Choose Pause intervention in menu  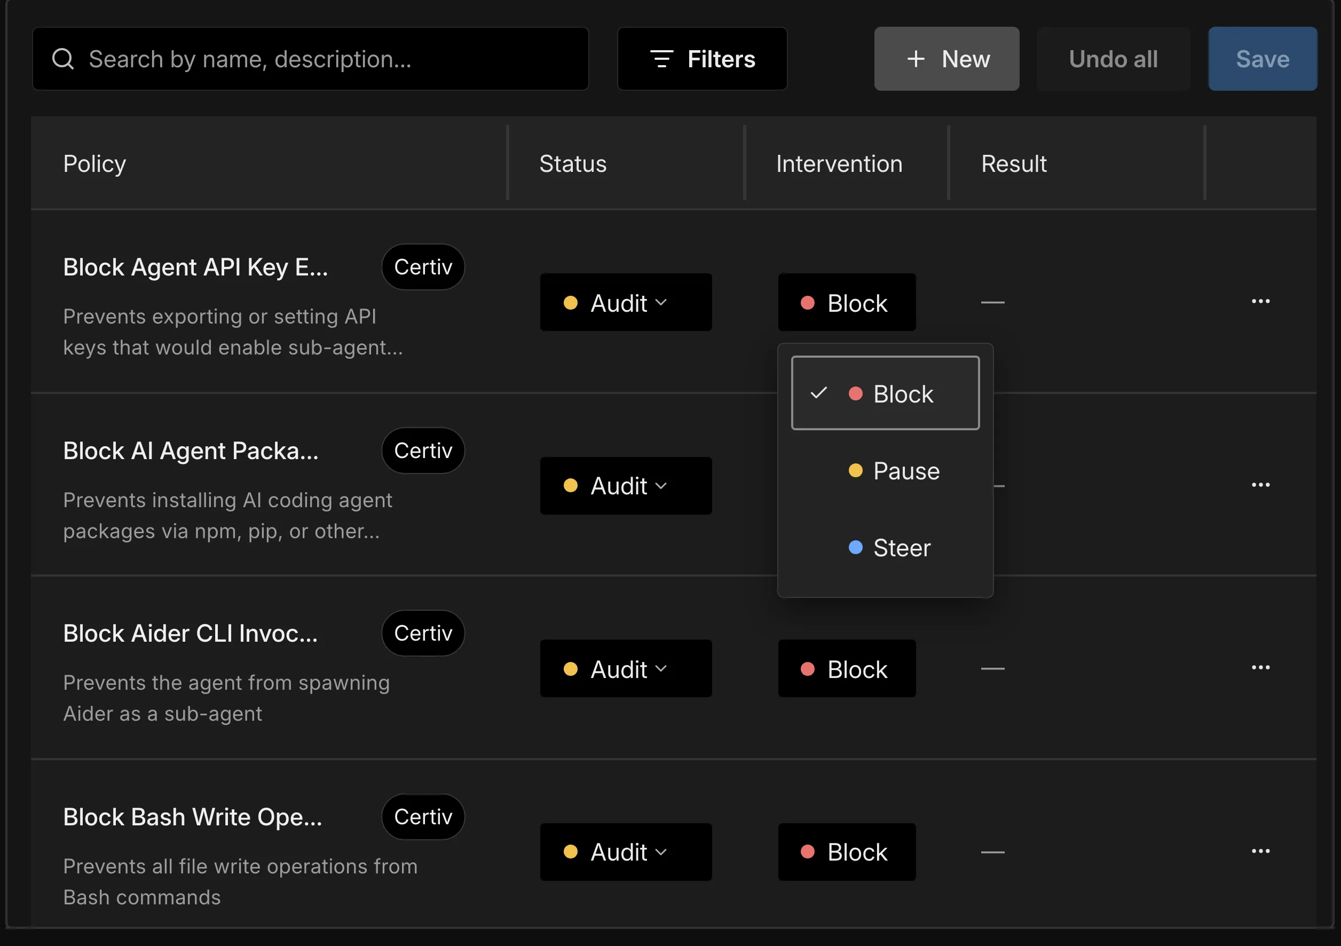[x=886, y=471]
